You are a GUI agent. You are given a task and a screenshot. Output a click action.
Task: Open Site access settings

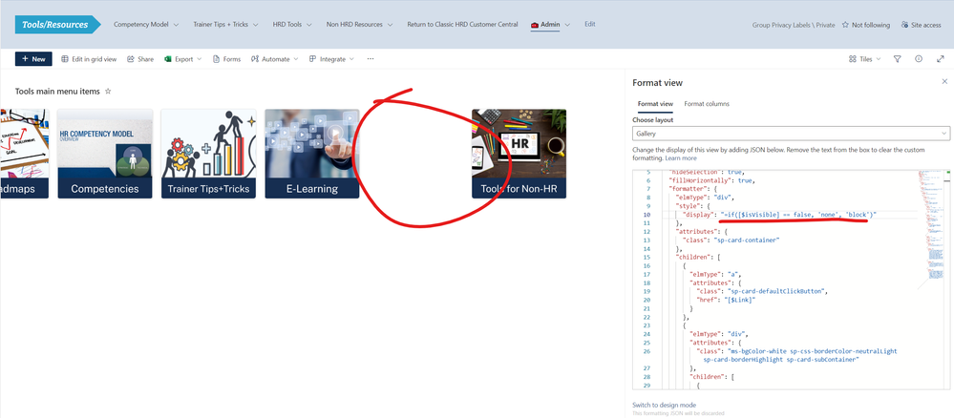click(x=922, y=25)
